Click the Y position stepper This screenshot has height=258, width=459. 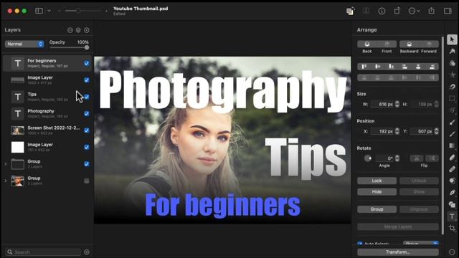(x=436, y=131)
